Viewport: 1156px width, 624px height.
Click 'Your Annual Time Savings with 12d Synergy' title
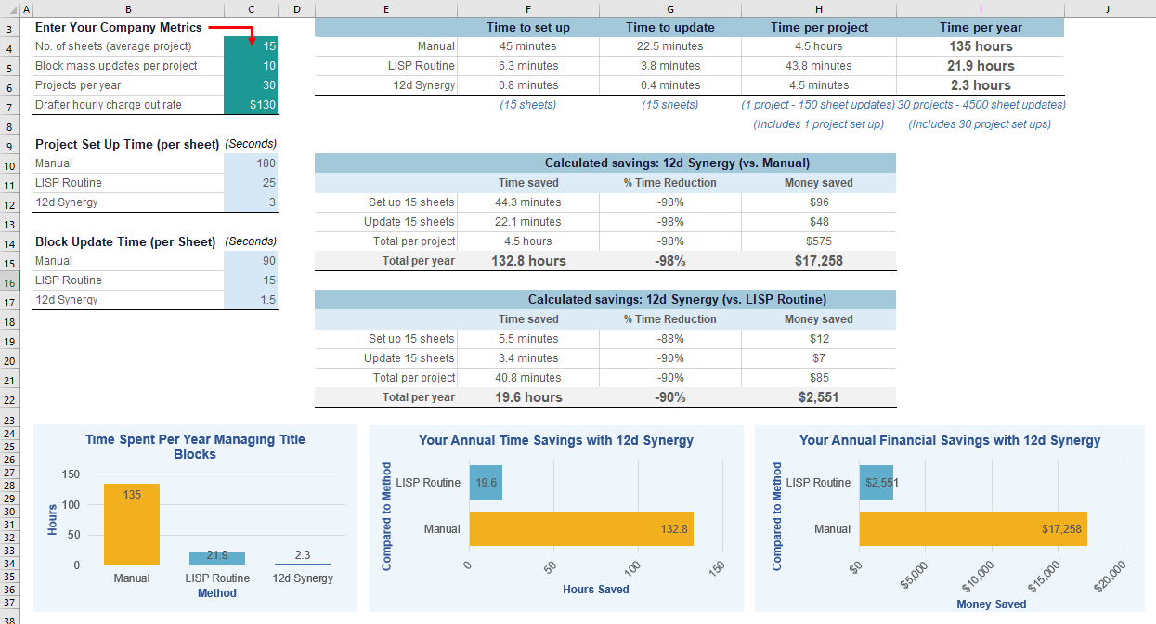(x=556, y=440)
